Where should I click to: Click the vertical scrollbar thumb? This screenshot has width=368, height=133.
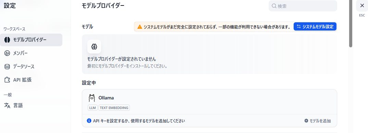pos(351,24)
